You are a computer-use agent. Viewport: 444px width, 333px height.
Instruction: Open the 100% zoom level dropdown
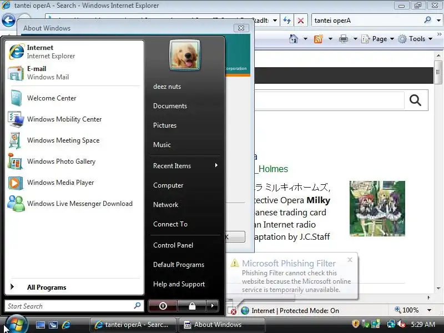tap(429, 310)
